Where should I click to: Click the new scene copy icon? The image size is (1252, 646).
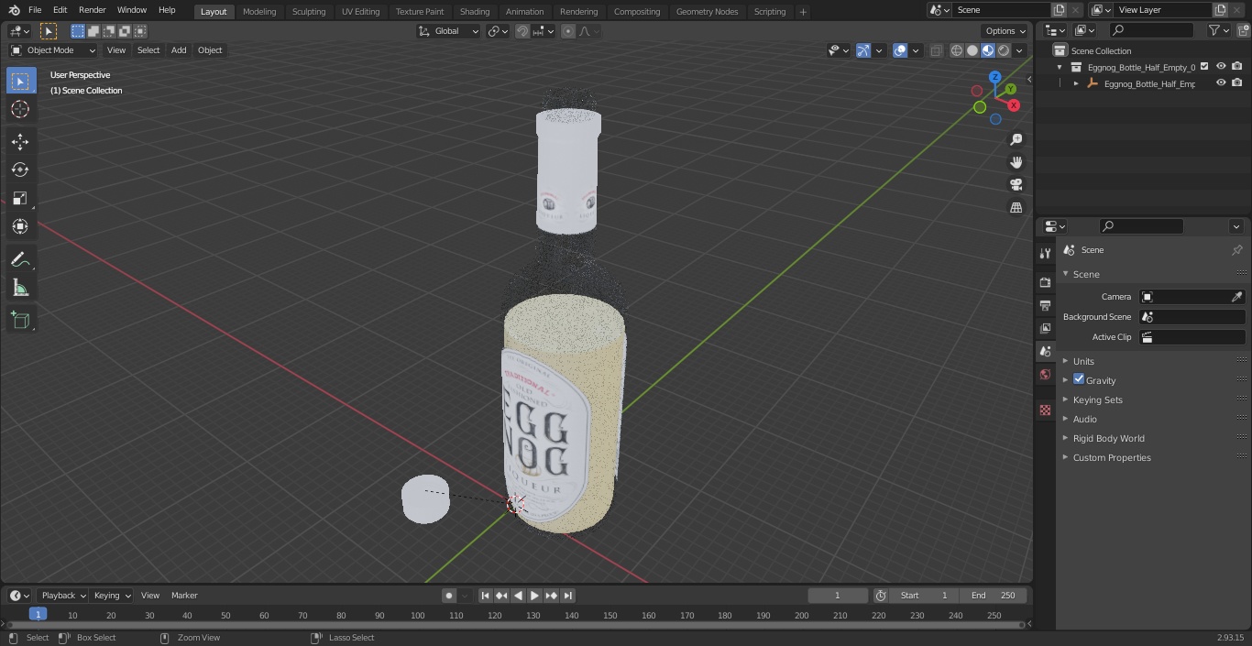tap(1059, 10)
